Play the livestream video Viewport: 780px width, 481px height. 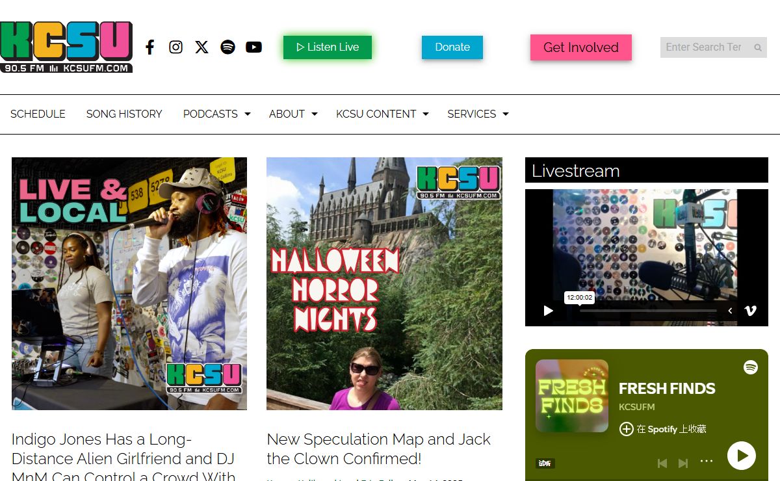point(548,311)
